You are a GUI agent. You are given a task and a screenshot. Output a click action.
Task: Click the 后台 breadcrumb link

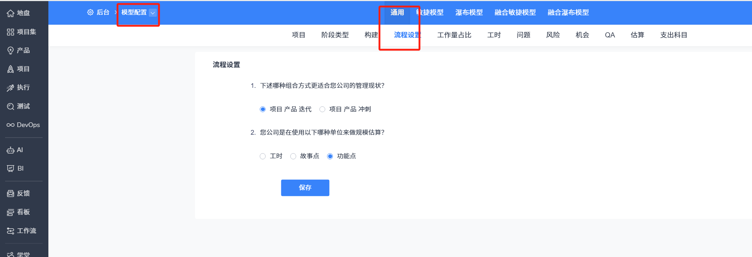[x=103, y=12]
